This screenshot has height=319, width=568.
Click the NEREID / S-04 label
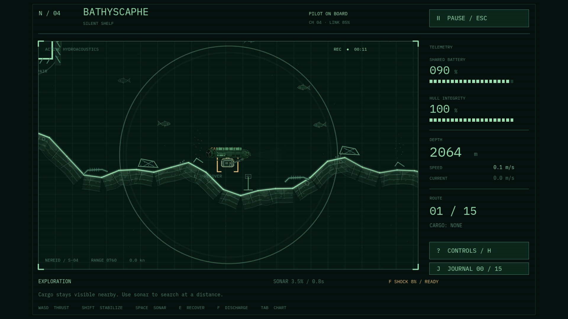tap(62, 260)
